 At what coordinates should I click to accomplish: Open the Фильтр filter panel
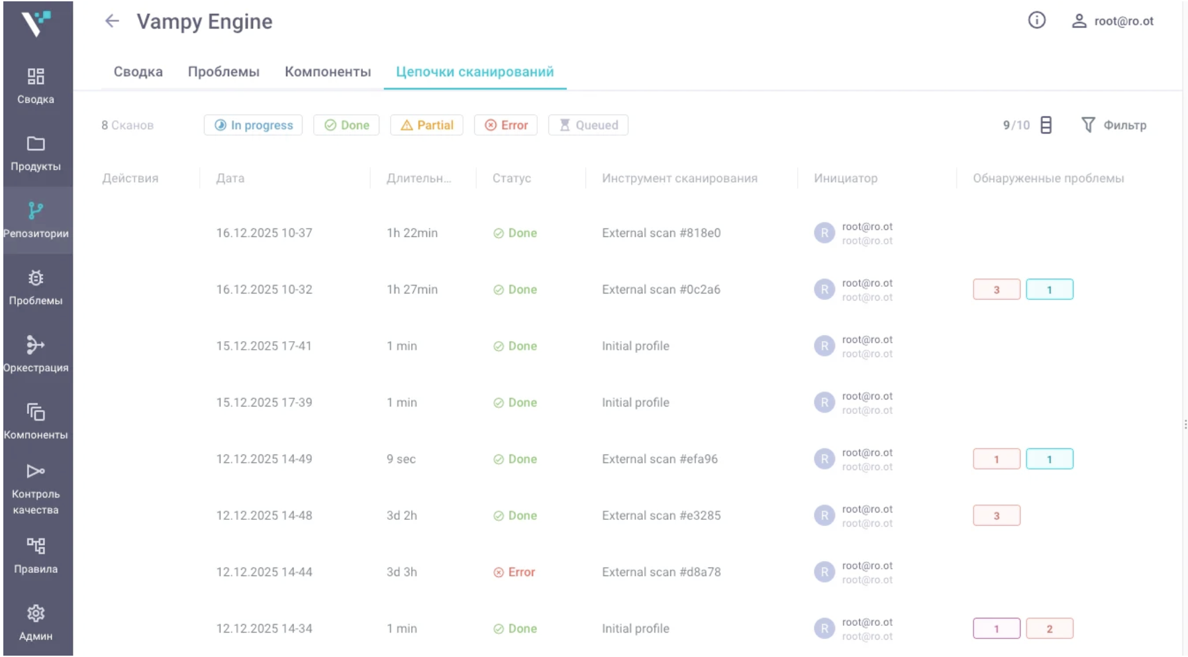tap(1114, 125)
